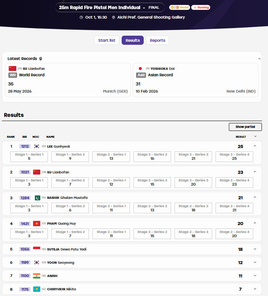268x296 pixels.
Task: Collapse the Latest Records panel
Action: 259,59
